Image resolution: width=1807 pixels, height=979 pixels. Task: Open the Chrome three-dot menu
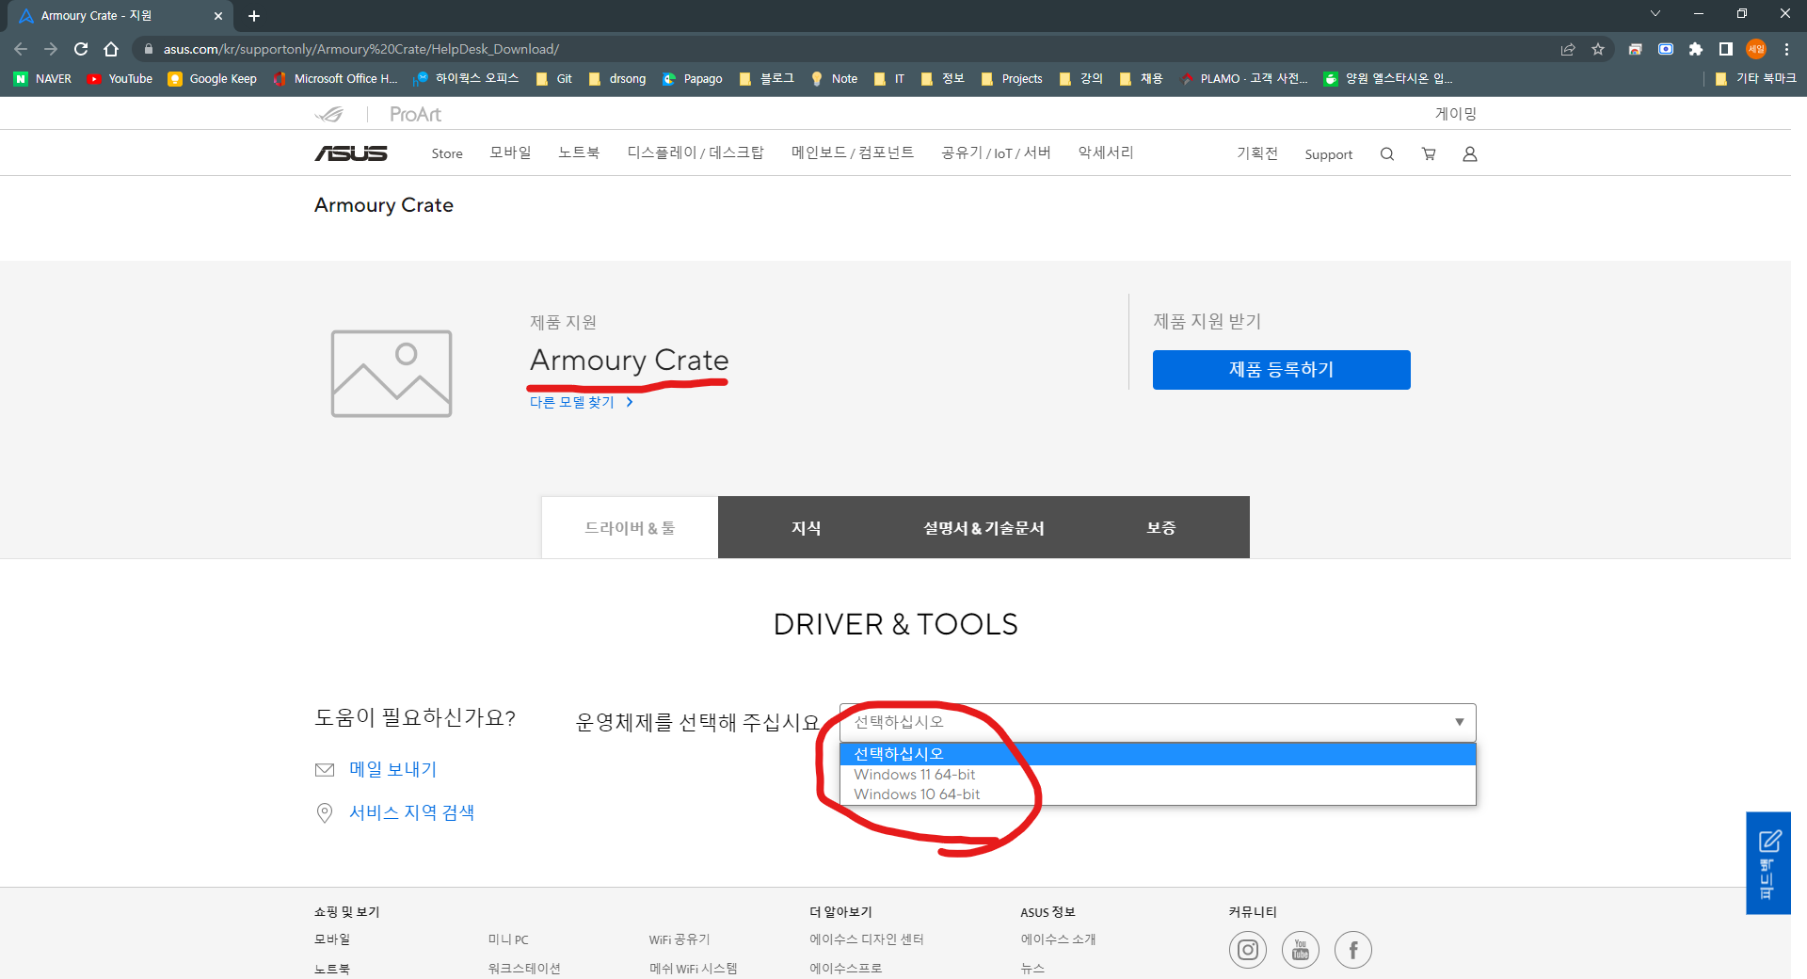1786,49
